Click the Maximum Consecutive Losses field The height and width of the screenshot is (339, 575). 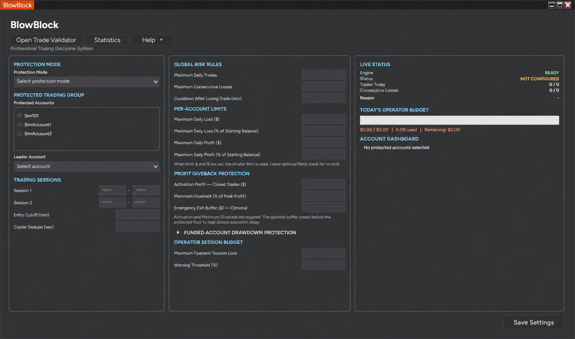coord(324,87)
